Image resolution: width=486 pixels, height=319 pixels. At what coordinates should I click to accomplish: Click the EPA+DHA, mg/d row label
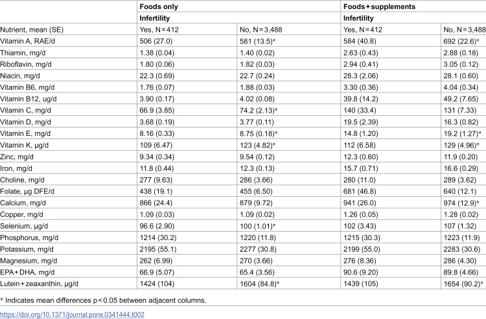(27, 272)
